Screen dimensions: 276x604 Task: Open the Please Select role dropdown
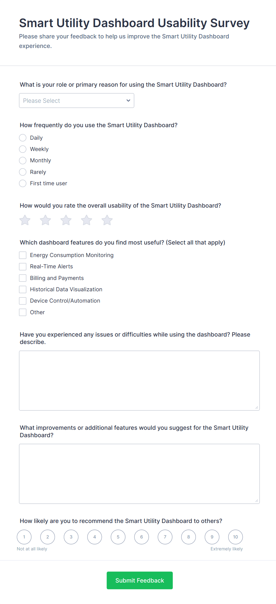coord(76,100)
